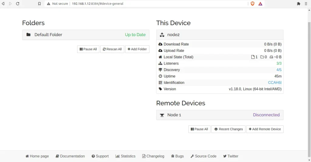This screenshot has height=162, width=311.
Task: Click the browser back arrow
Action: coord(3,4)
